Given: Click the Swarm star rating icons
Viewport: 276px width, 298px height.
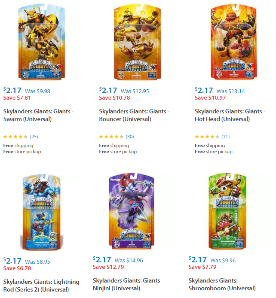Looking at the screenshot, I should (x=15, y=137).
